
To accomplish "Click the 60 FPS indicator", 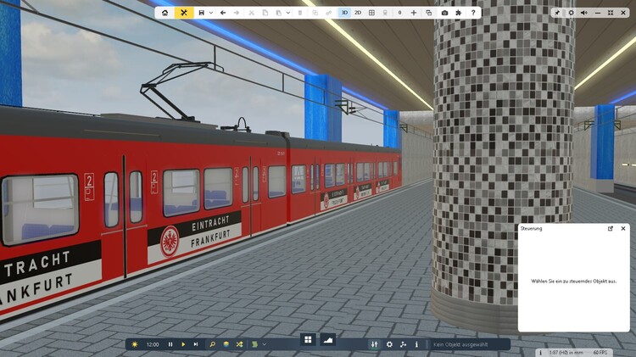I will (600, 353).
